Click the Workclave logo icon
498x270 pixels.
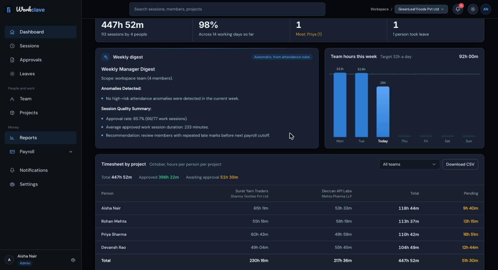point(9,10)
